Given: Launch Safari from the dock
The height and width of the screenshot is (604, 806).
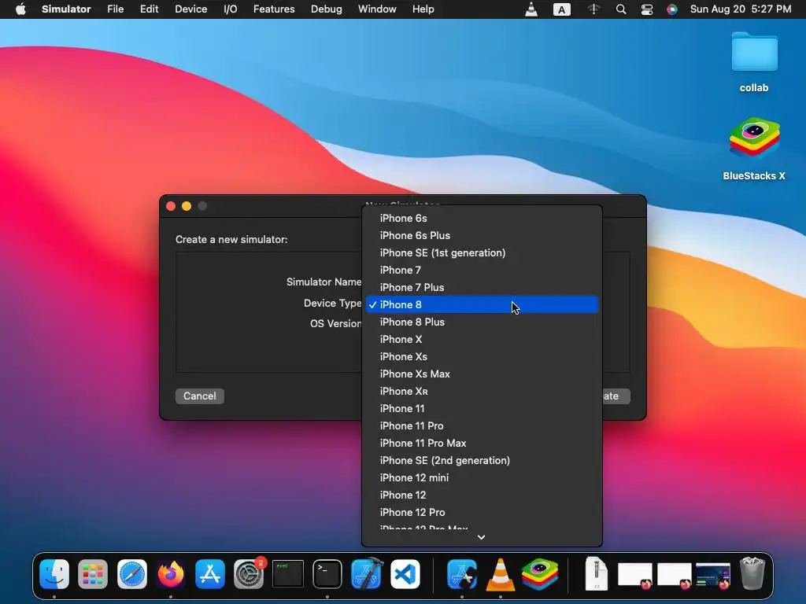Looking at the screenshot, I should pos(132,573).
